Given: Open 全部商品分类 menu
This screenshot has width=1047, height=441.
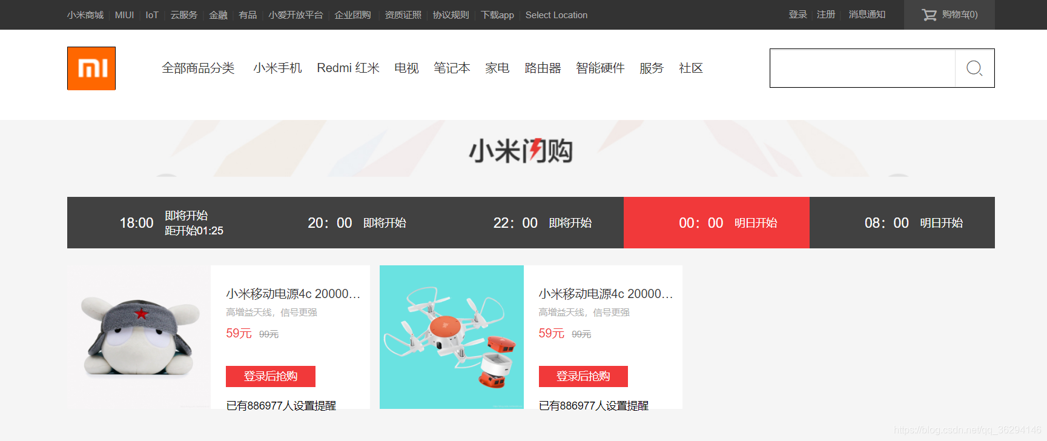Looking at the screenshot, I should coord(198,68).
